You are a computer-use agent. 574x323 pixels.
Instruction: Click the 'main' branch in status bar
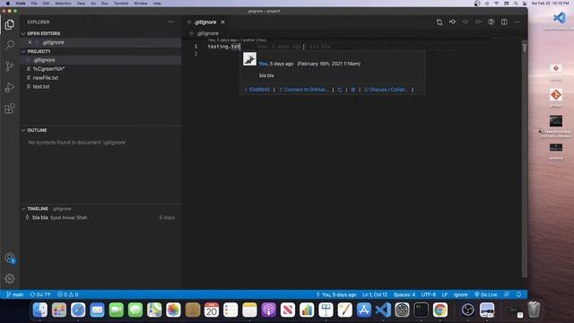tap(15, 294)
